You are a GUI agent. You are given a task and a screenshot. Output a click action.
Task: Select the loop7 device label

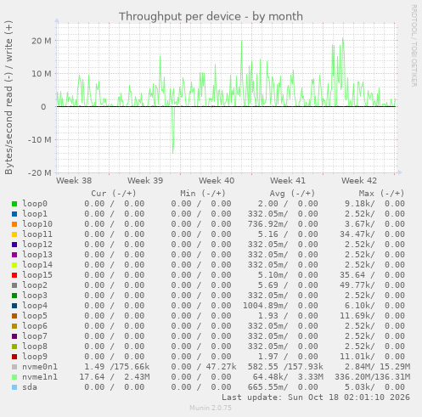[x=35, y=336]
